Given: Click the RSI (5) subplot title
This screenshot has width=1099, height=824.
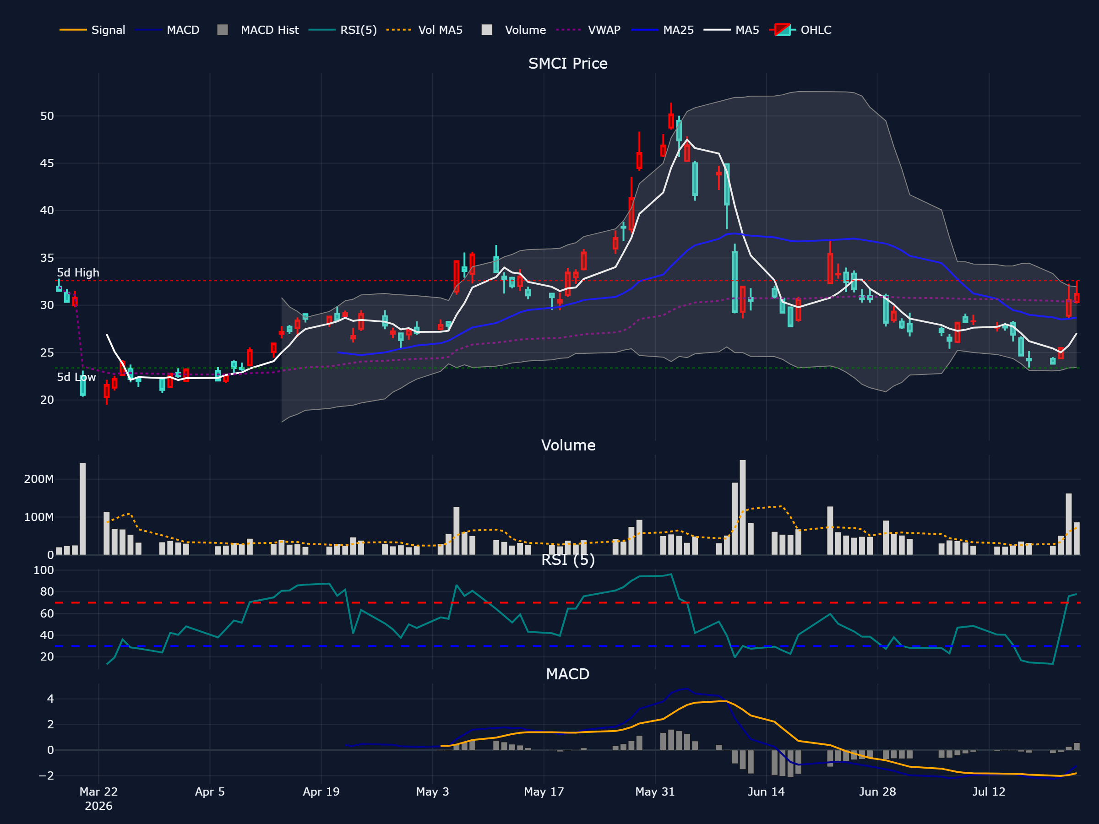Looking at the screenshot, I should tap(568, 560).
